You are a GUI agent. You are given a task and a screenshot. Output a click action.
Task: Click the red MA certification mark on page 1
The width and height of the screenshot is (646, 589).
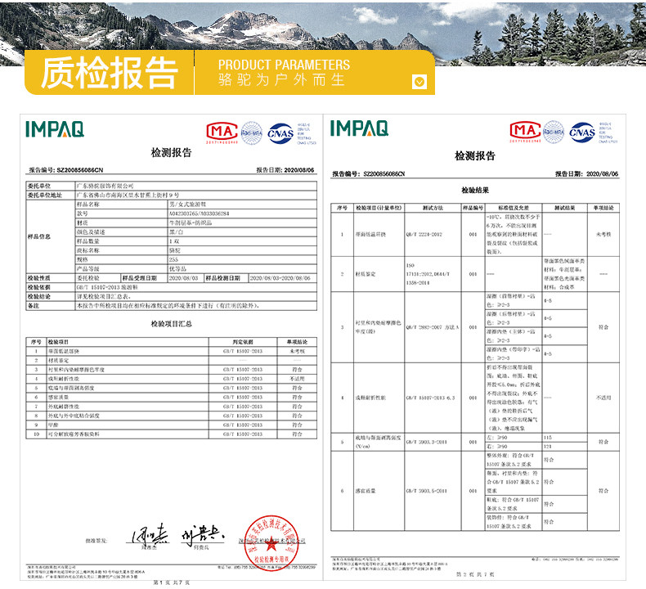coord(222,133)
